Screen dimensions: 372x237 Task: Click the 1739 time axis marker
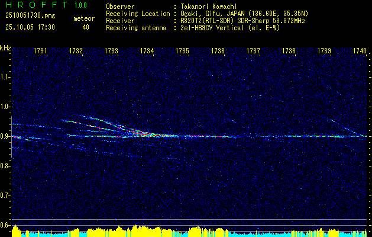click(x=324, y=51)
